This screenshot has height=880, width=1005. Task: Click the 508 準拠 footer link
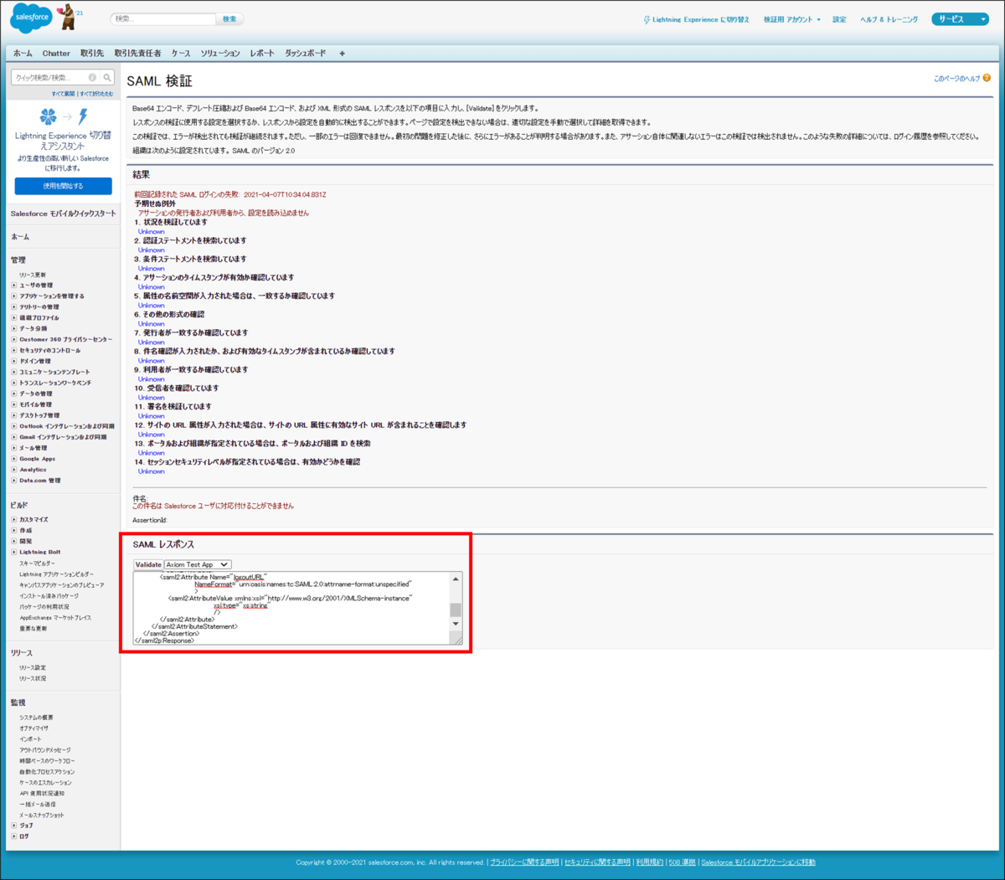(x=682, y=862)
